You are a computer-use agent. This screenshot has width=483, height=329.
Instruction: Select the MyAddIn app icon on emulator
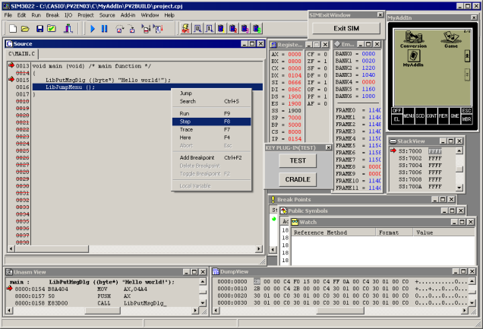coord(413,59)
